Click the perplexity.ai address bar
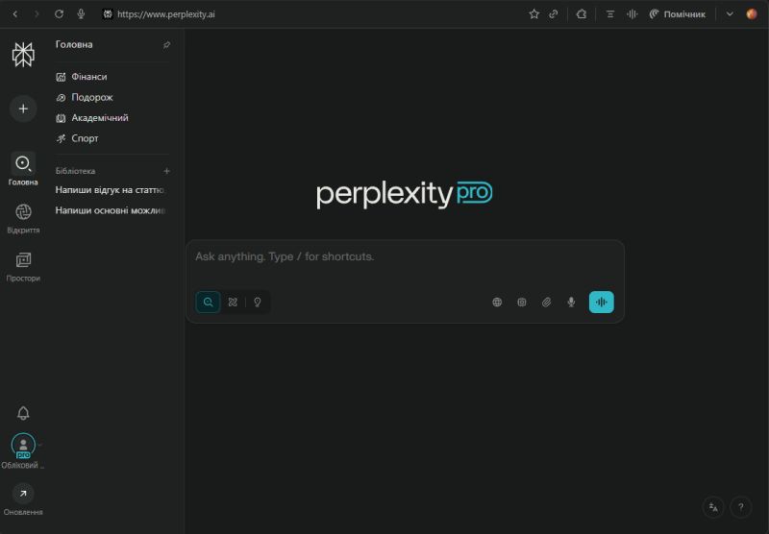 tap(165, 14)
